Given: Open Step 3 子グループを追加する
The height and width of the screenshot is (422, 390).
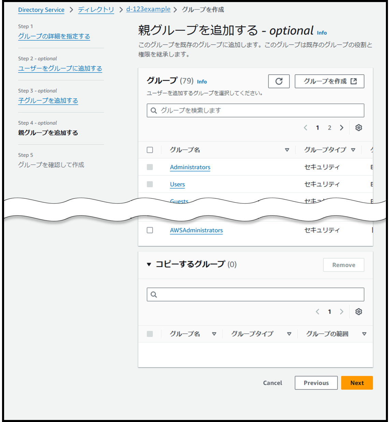Looking at the screenshot, I should 48,101.
